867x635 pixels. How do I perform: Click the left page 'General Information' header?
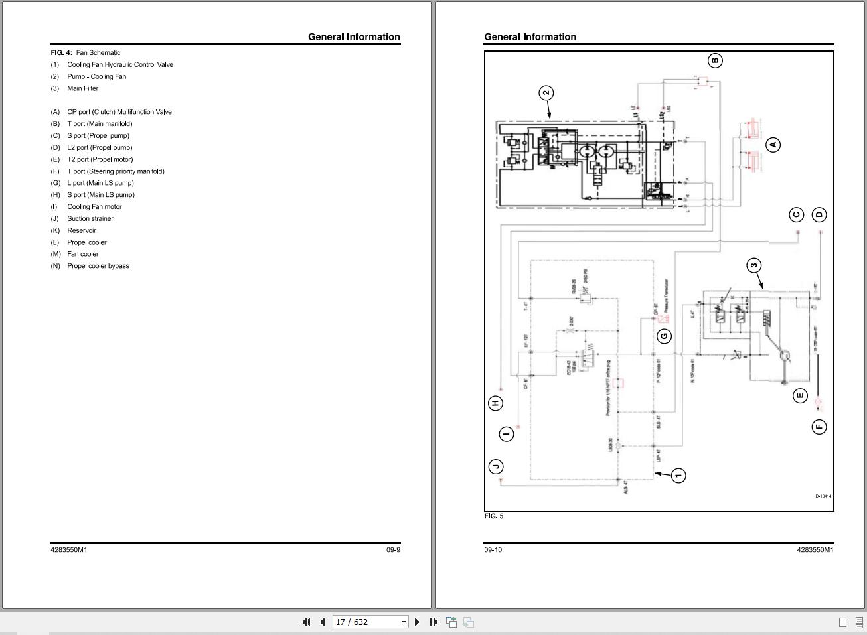point(354,37)
